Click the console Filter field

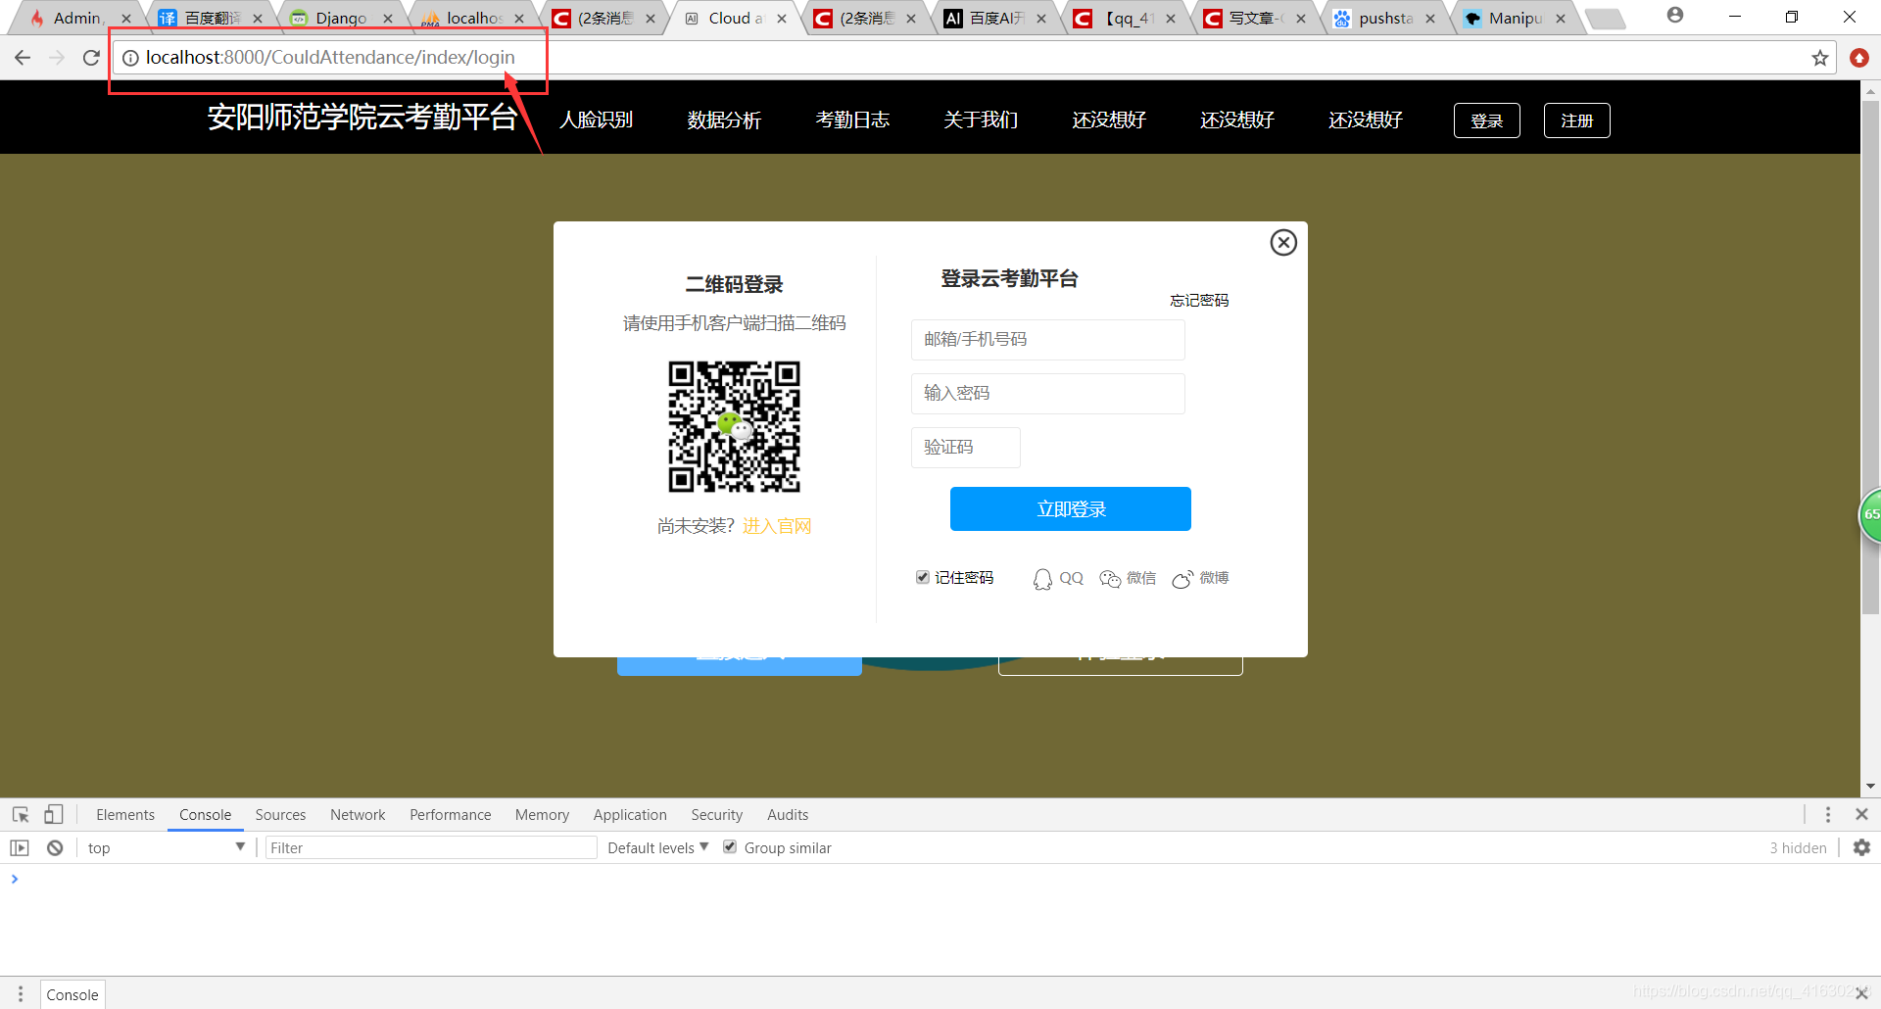[431, 847]
